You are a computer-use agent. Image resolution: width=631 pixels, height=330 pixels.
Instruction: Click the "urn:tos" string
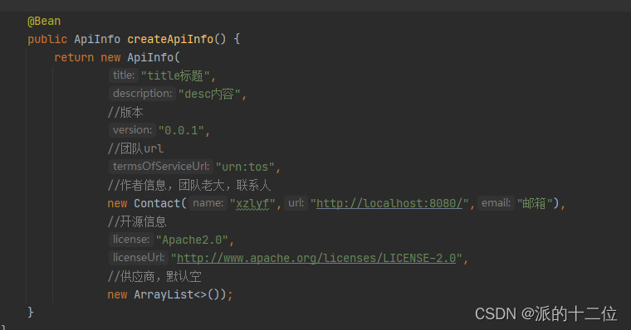[245, 167]
